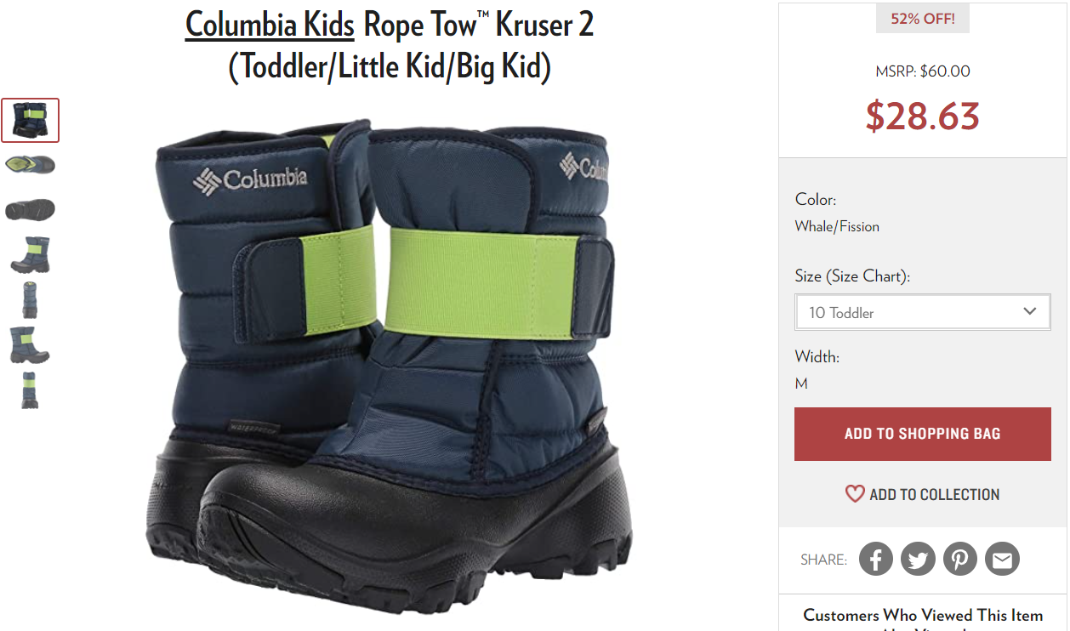Screen dimensions: 1070x631
Task: Share the product on Facebook
Action: click(x=876, y=560)
